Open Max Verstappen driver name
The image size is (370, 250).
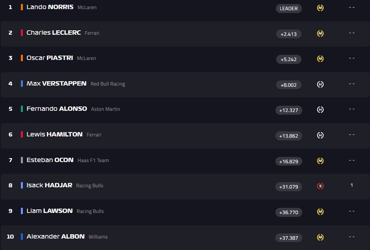pyautogui.click(x=56, y=84)
